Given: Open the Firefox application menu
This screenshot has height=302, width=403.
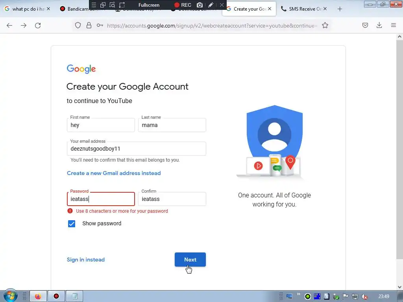Looking at the screenshot, I should click(x=394, y=25).
